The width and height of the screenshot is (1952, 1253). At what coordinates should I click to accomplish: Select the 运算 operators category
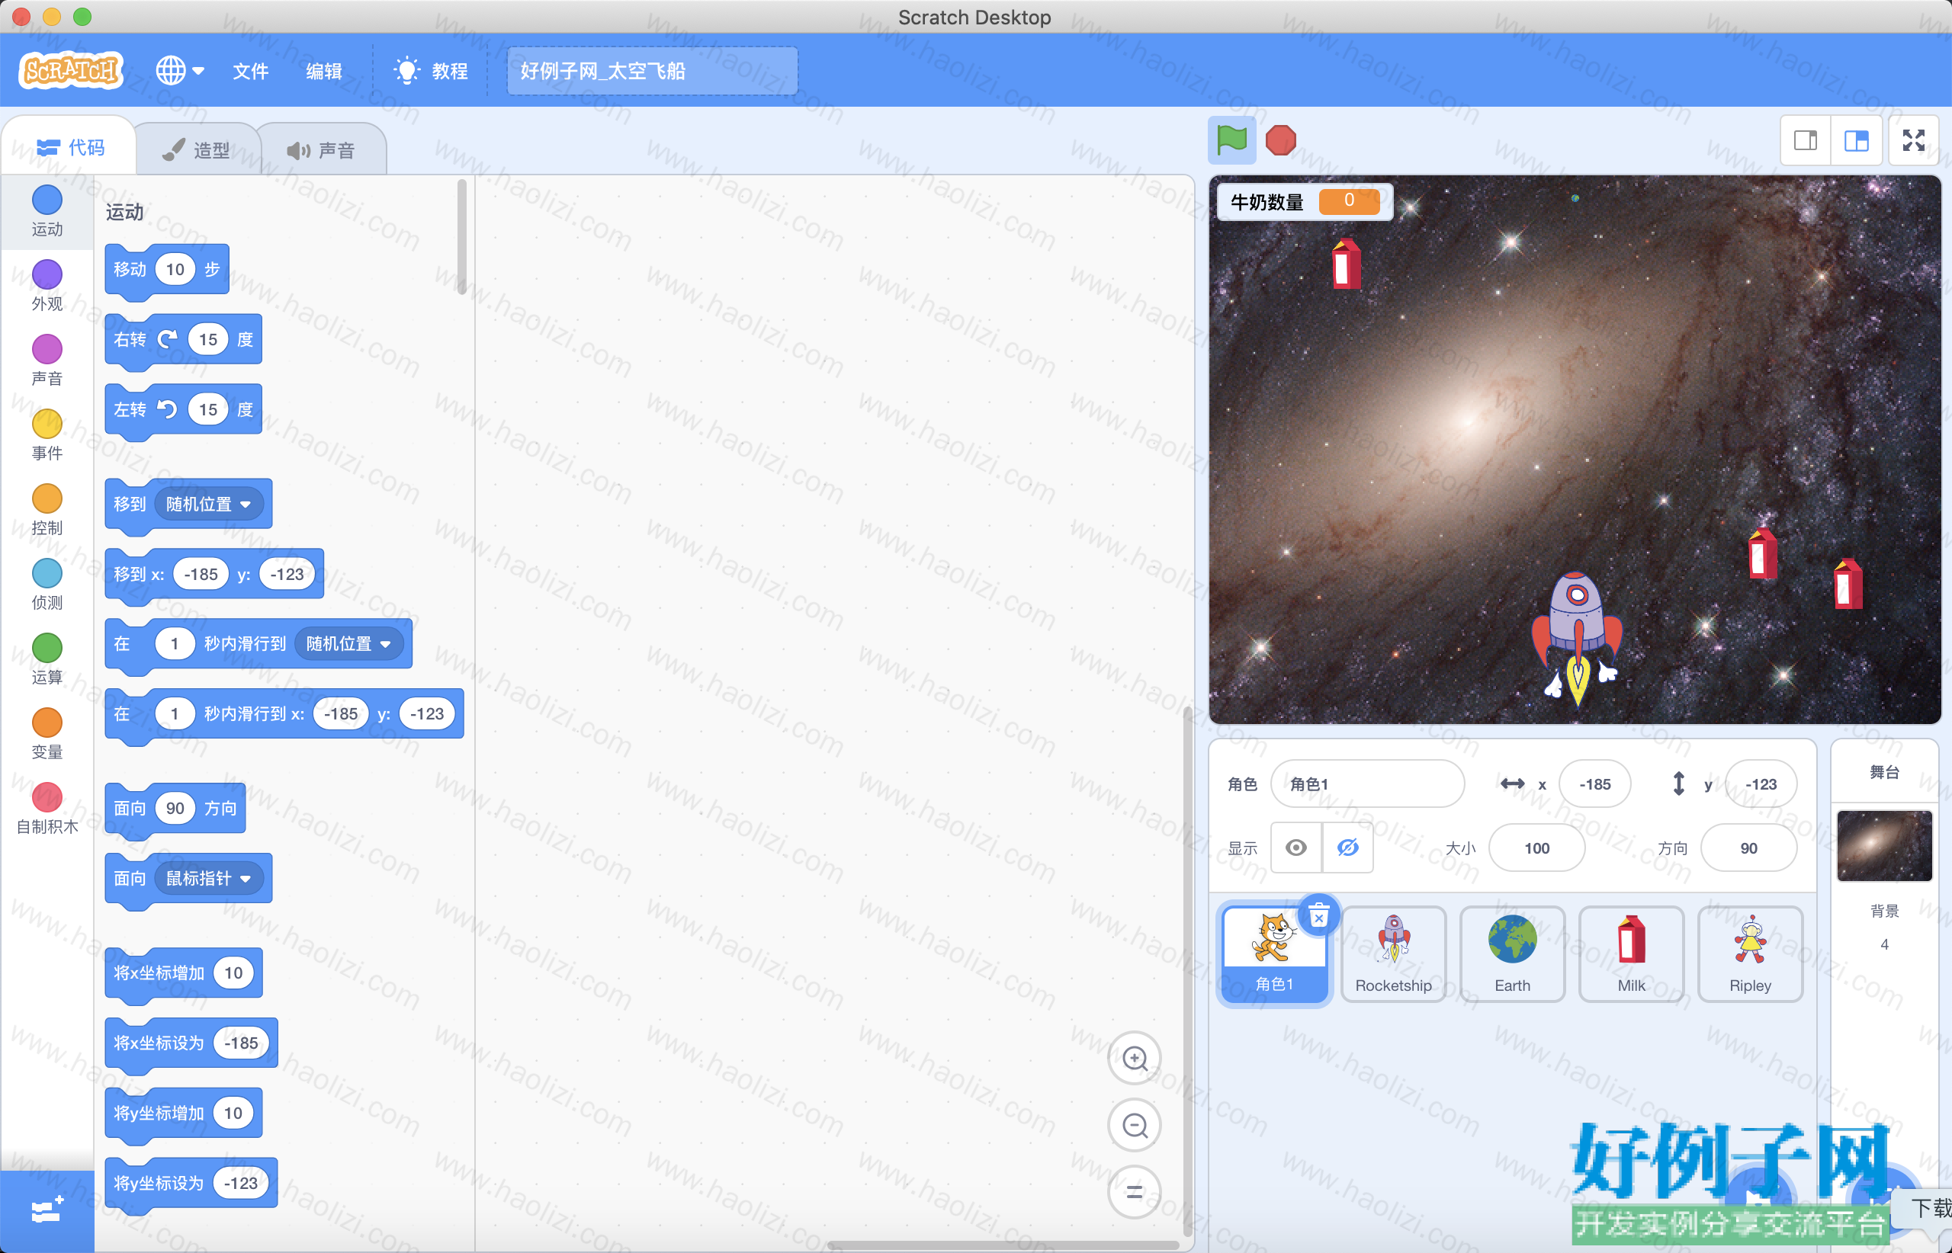pos(47,660)
